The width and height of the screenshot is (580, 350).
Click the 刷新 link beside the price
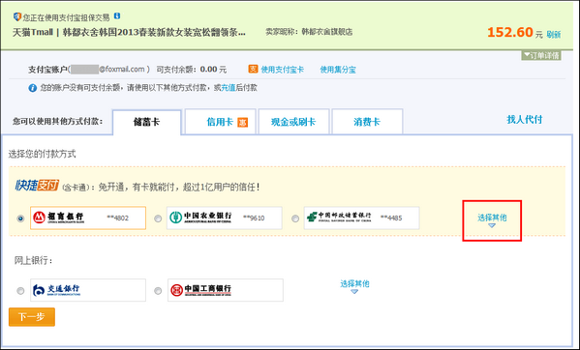point(553,35)
